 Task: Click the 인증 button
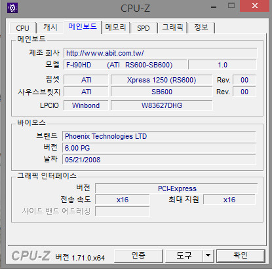pyautogui.click(x=138, y=256)
